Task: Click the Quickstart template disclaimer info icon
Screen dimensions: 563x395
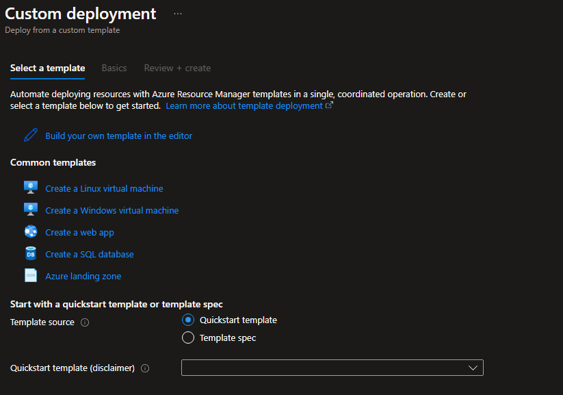Action: (x=145, y=368)
